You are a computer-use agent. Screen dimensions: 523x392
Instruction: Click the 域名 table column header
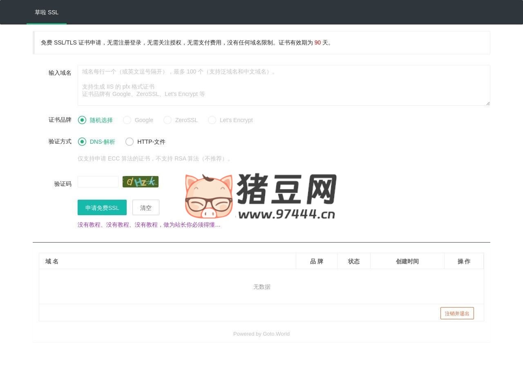coord(51,261)
